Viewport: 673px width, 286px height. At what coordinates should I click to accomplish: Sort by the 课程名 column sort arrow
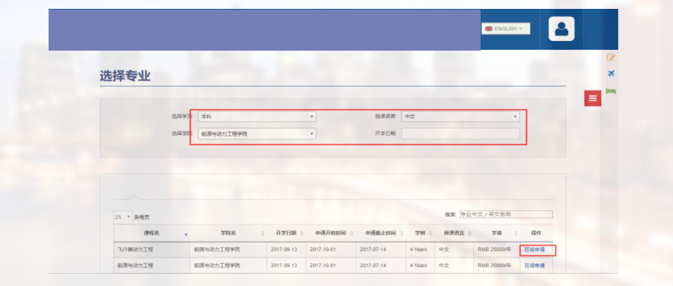[186, 234]
